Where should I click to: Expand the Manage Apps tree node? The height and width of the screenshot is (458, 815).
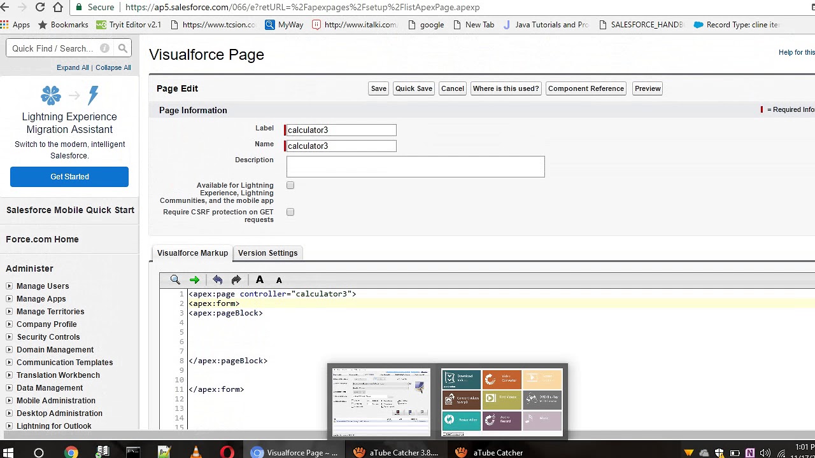click(x=9, y=299)
